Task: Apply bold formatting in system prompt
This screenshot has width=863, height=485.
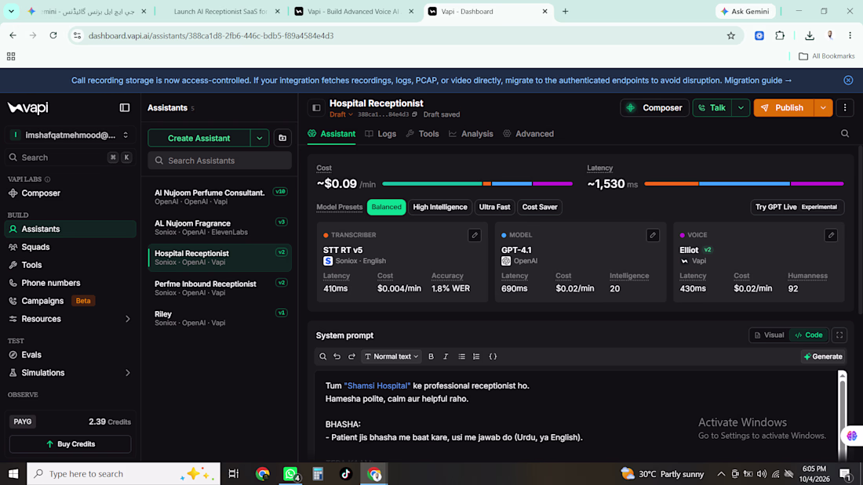Action: click(431, 357)
